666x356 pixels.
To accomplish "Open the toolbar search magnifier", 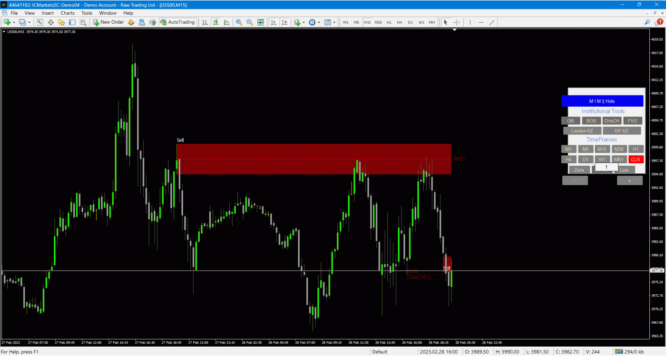I will (647, 22).
